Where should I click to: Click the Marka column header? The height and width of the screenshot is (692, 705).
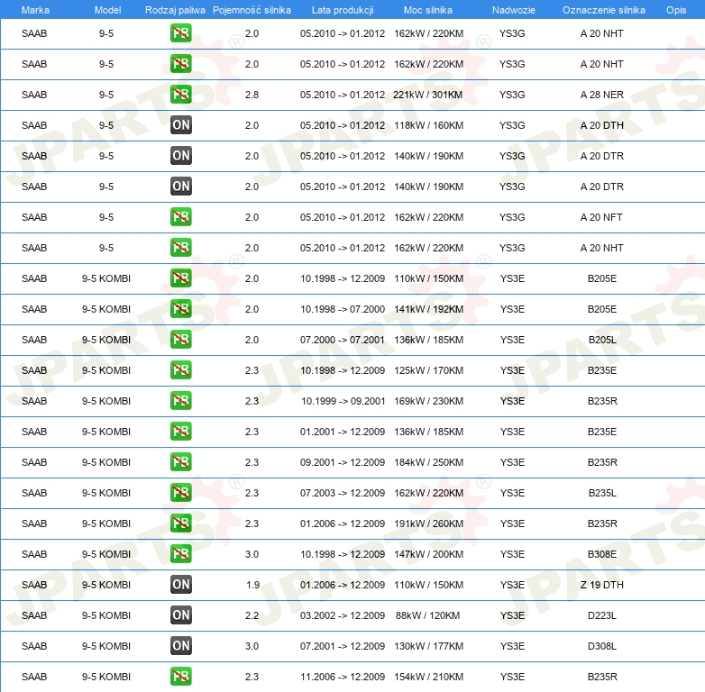click(x=35, y=10)
